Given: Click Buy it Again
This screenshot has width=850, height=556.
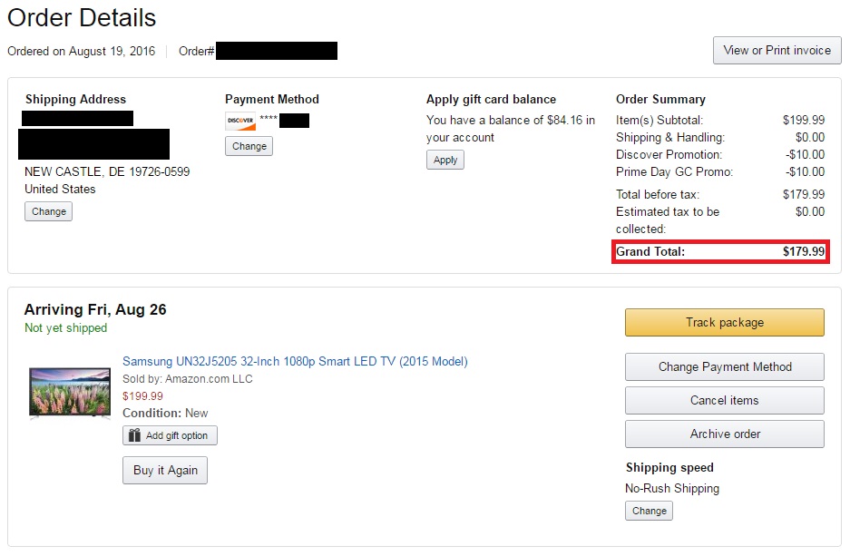Looking at the screenshot, I should click(165, 471).
